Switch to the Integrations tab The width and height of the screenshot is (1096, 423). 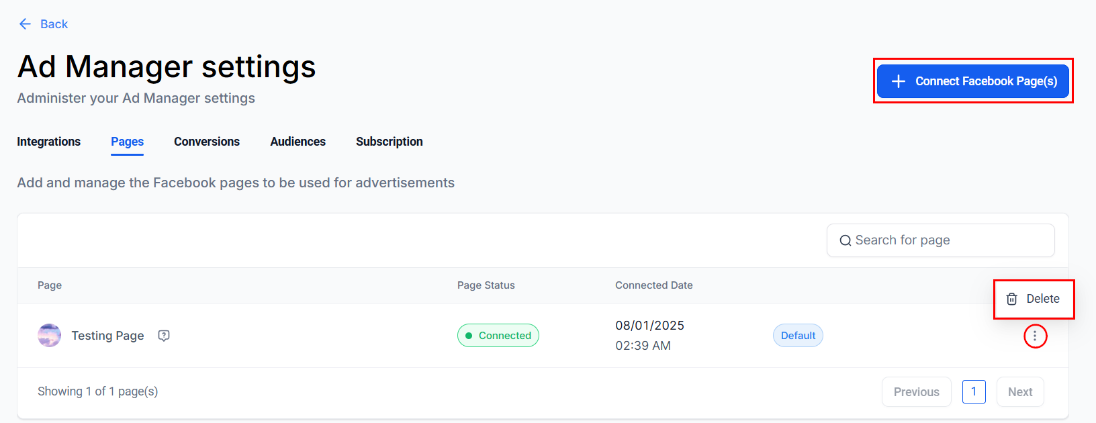(x=48, y=142)
